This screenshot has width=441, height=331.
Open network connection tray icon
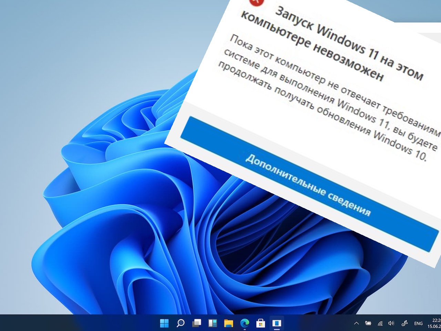point(380,323)
